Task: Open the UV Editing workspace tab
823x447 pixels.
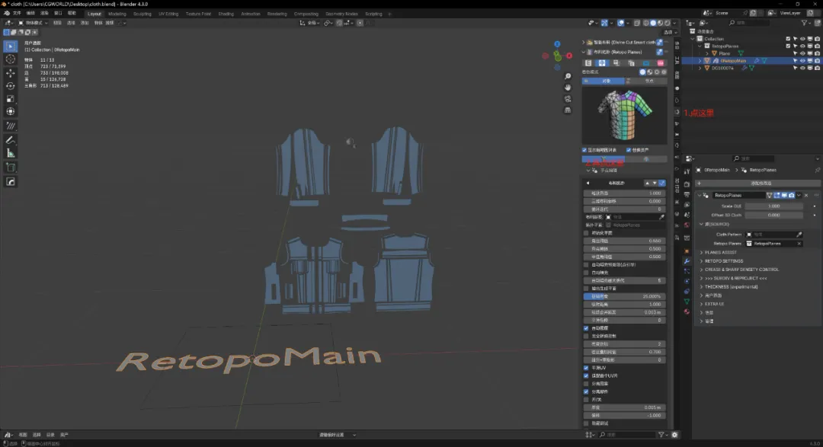Action: [168, 14]
